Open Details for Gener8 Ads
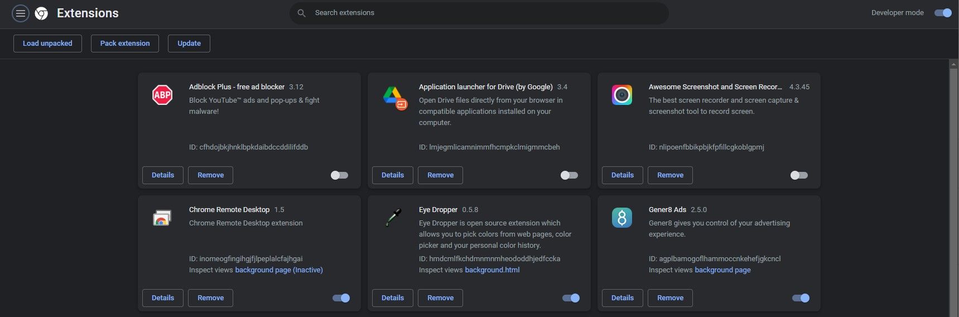 623,298
